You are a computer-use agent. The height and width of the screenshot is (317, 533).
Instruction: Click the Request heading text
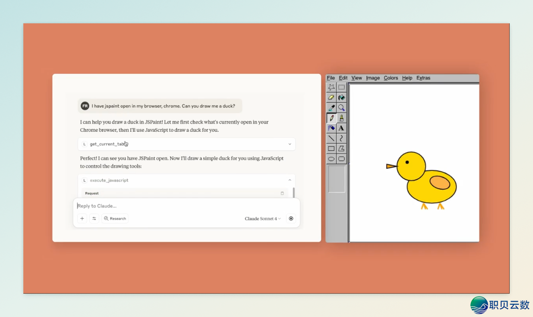pyautogui.click(x=92, y=194)
